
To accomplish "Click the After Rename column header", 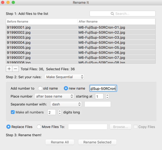I will coord(116,21).
